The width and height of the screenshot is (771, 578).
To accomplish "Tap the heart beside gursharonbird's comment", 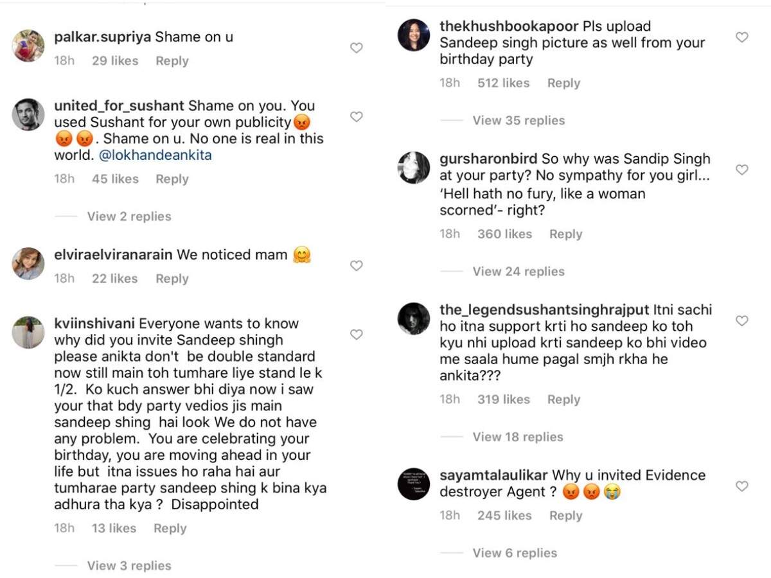I will click(741, 170).
